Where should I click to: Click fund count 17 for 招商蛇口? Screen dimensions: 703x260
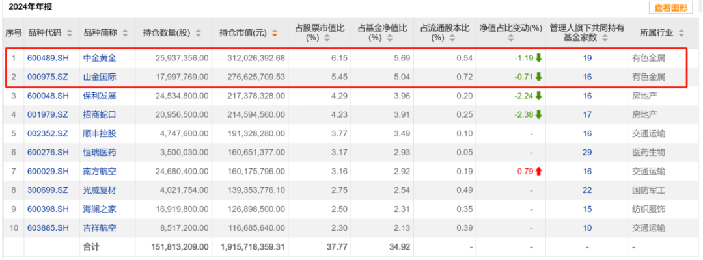587,114
